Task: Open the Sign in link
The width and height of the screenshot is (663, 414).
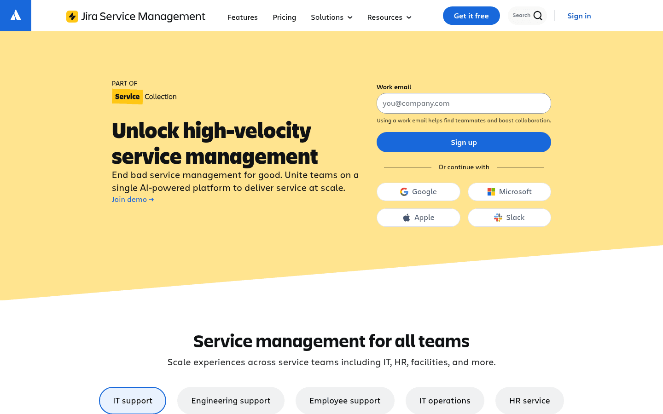Action: (579, 16)
